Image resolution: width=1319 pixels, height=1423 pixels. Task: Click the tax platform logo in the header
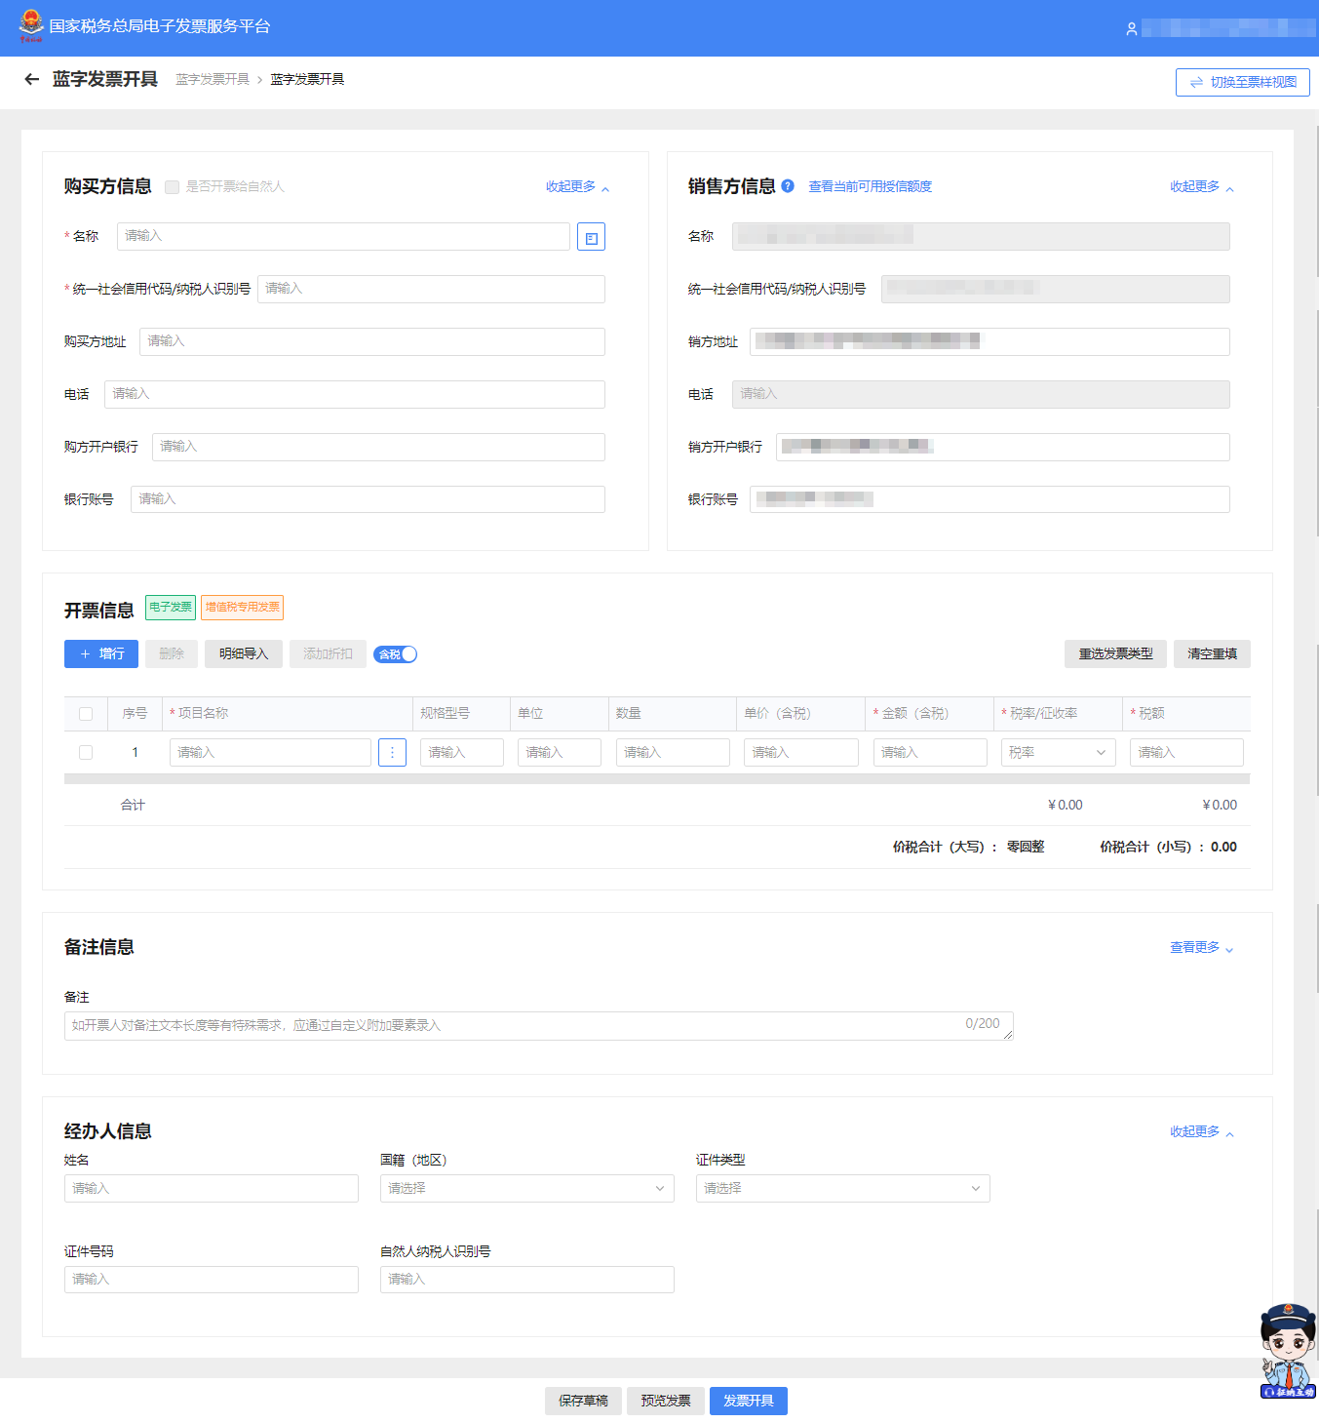pos(31,25)
